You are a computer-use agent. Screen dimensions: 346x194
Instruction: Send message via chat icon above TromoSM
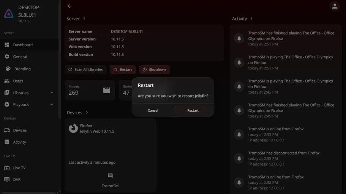click(x=110, y=176)
